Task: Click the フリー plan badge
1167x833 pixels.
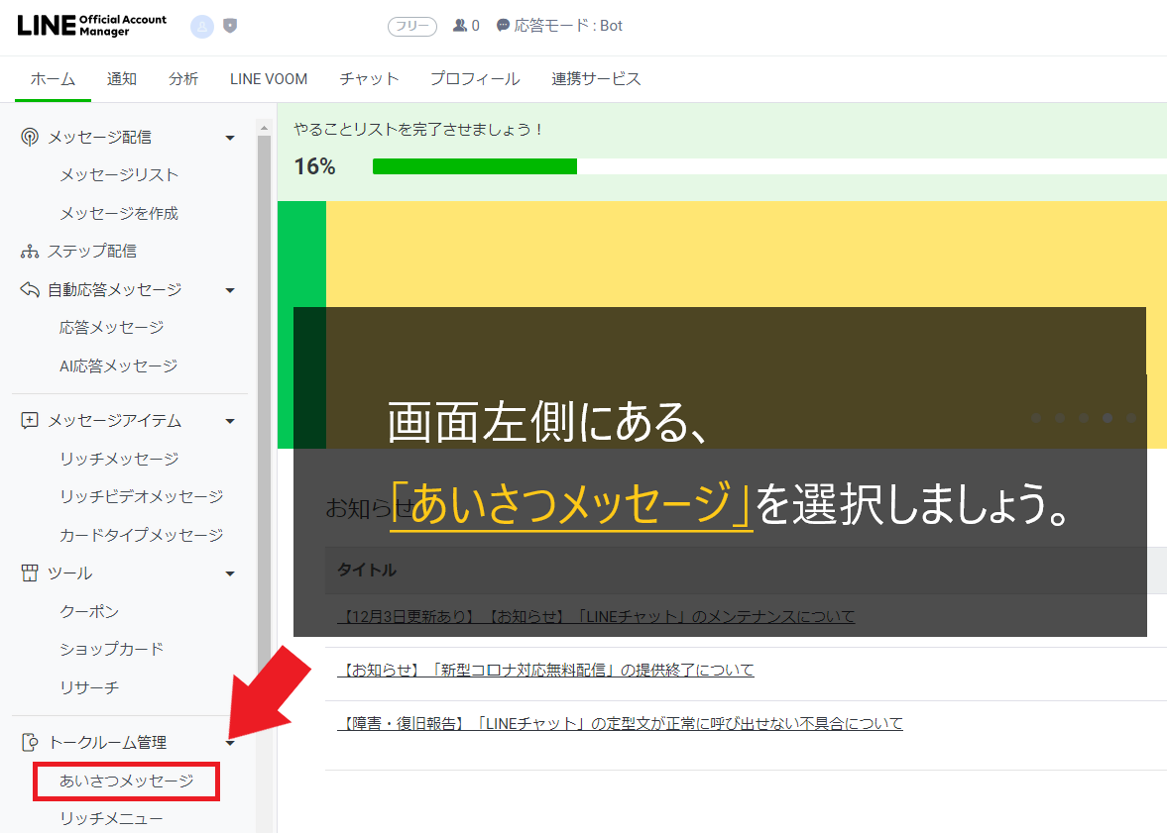Action: [411, 27]
